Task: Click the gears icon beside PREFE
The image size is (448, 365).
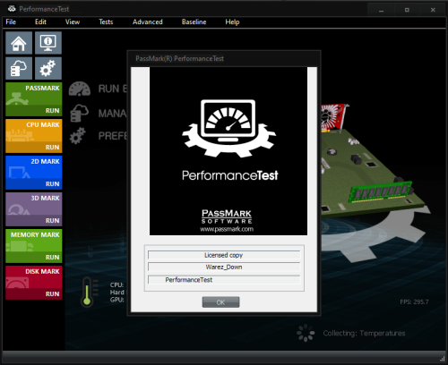Action: (78, 136)
